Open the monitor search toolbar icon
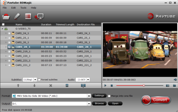 coord(39,17)
